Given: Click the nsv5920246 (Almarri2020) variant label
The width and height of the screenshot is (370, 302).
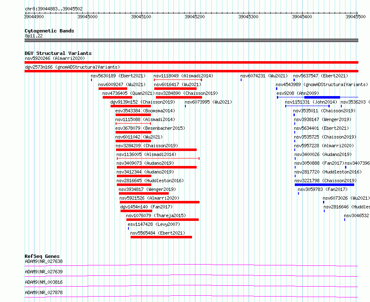Looking at the screenshot, I should (x=55, y=58).
